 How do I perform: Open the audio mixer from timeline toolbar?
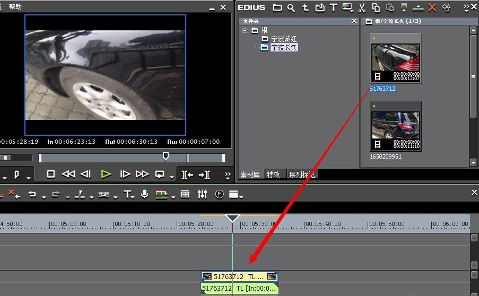(x=202, y=195)
